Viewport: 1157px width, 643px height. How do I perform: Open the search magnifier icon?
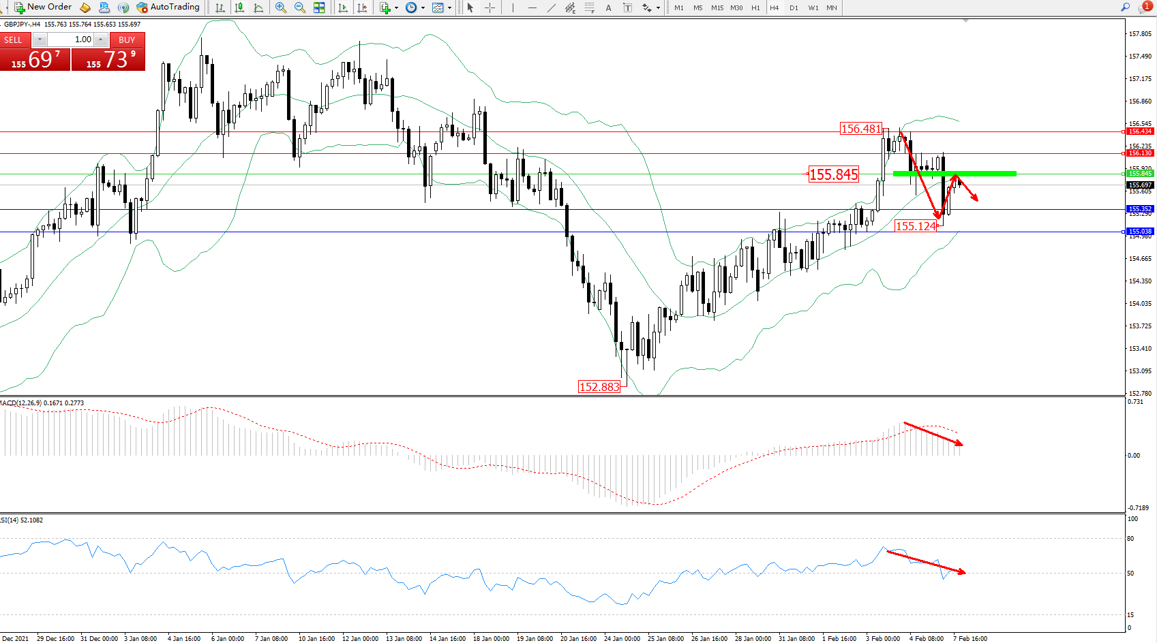pyautogui.click(x=1125, y=7)
